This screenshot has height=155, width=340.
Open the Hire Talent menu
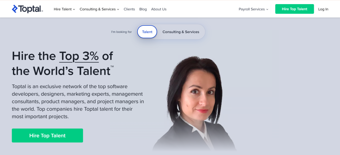pos(65,9)
